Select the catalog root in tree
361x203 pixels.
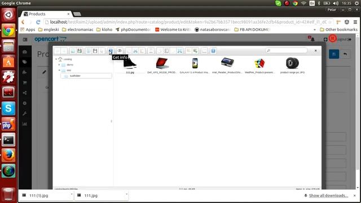click(68, 59)
